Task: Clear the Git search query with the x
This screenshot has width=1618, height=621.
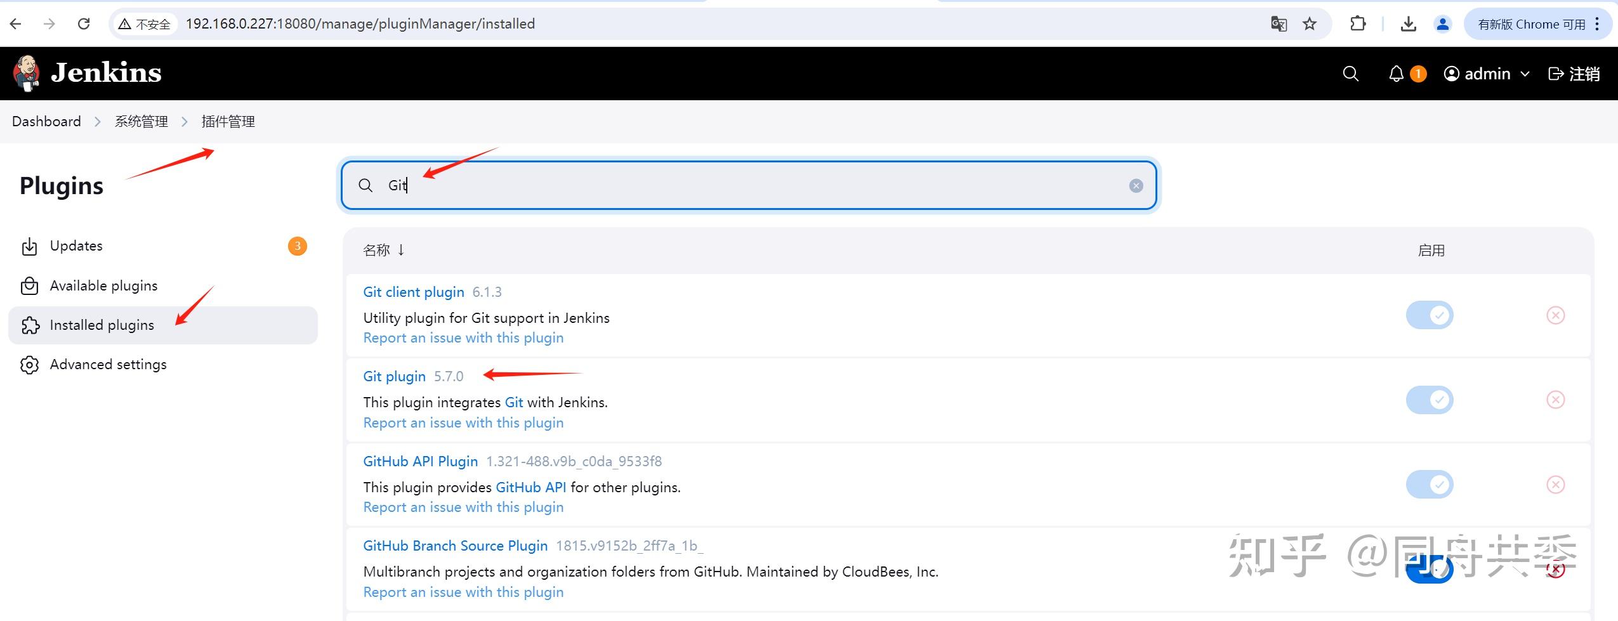Action: [x=1135, y=185]
